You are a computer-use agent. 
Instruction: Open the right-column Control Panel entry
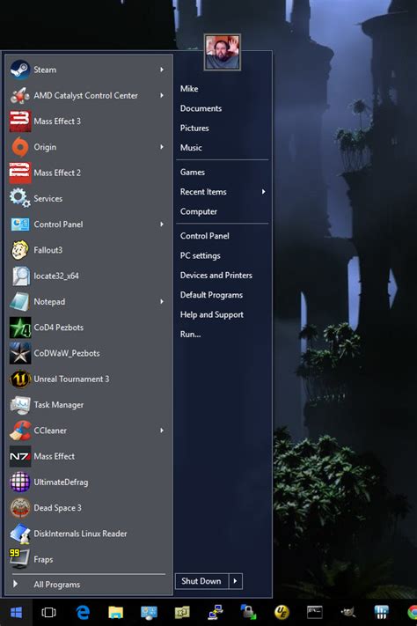(x=204, y=236)
